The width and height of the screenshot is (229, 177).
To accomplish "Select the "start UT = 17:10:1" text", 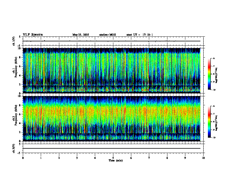I will point(140,35).
